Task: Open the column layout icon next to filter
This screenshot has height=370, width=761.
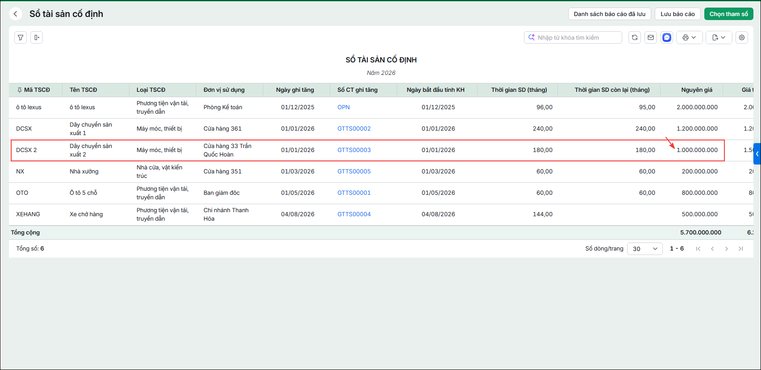Action: point(37,37)
